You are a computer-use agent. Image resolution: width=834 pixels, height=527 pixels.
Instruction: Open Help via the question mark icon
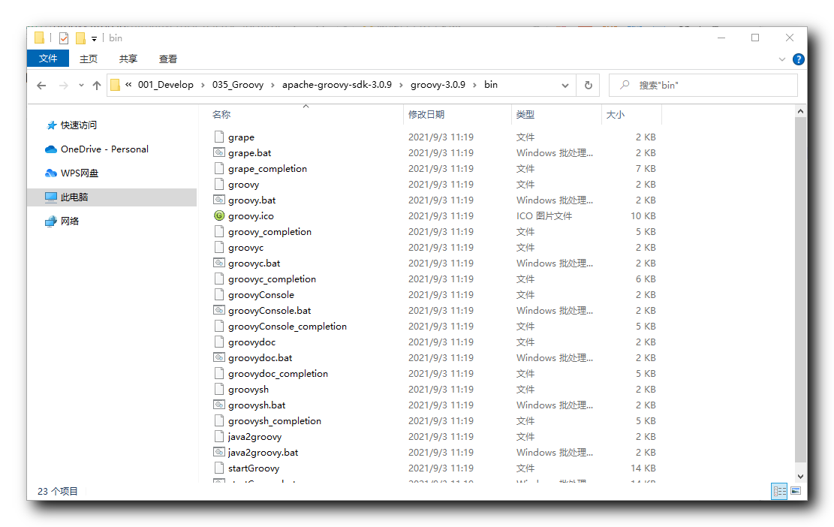click(798, 59)
